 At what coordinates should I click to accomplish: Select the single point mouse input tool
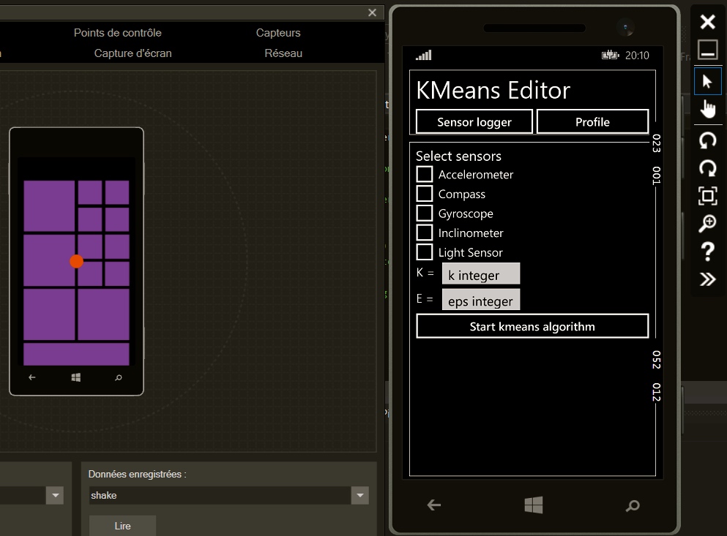coord(707,81)
